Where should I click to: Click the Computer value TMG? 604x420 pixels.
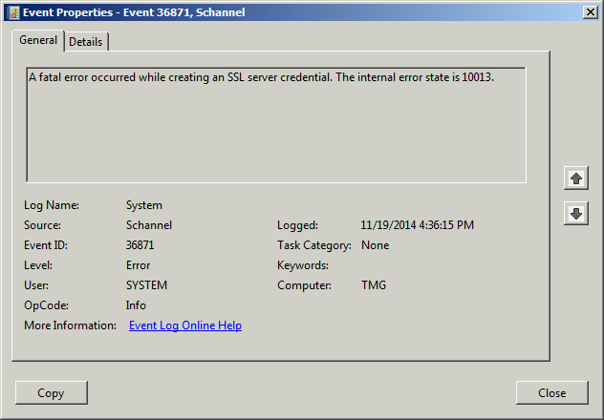[374, 285]
